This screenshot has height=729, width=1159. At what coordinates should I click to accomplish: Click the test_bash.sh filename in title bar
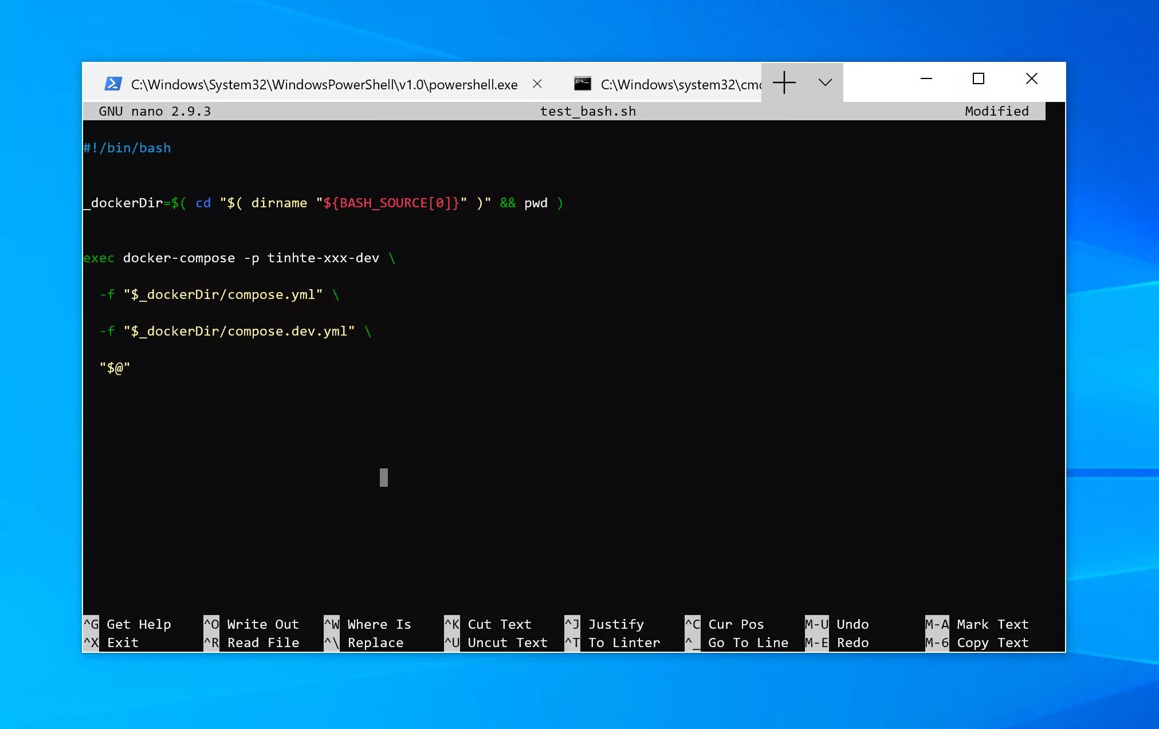pyautogui.click(x=588, y=111)
